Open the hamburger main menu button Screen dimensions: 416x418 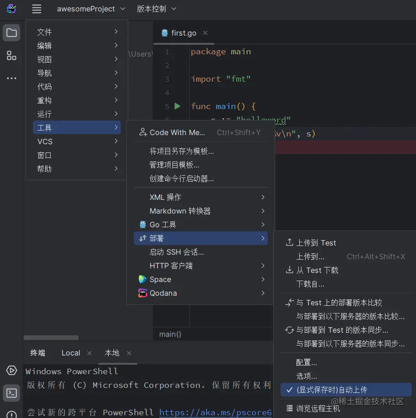(36, 9)
